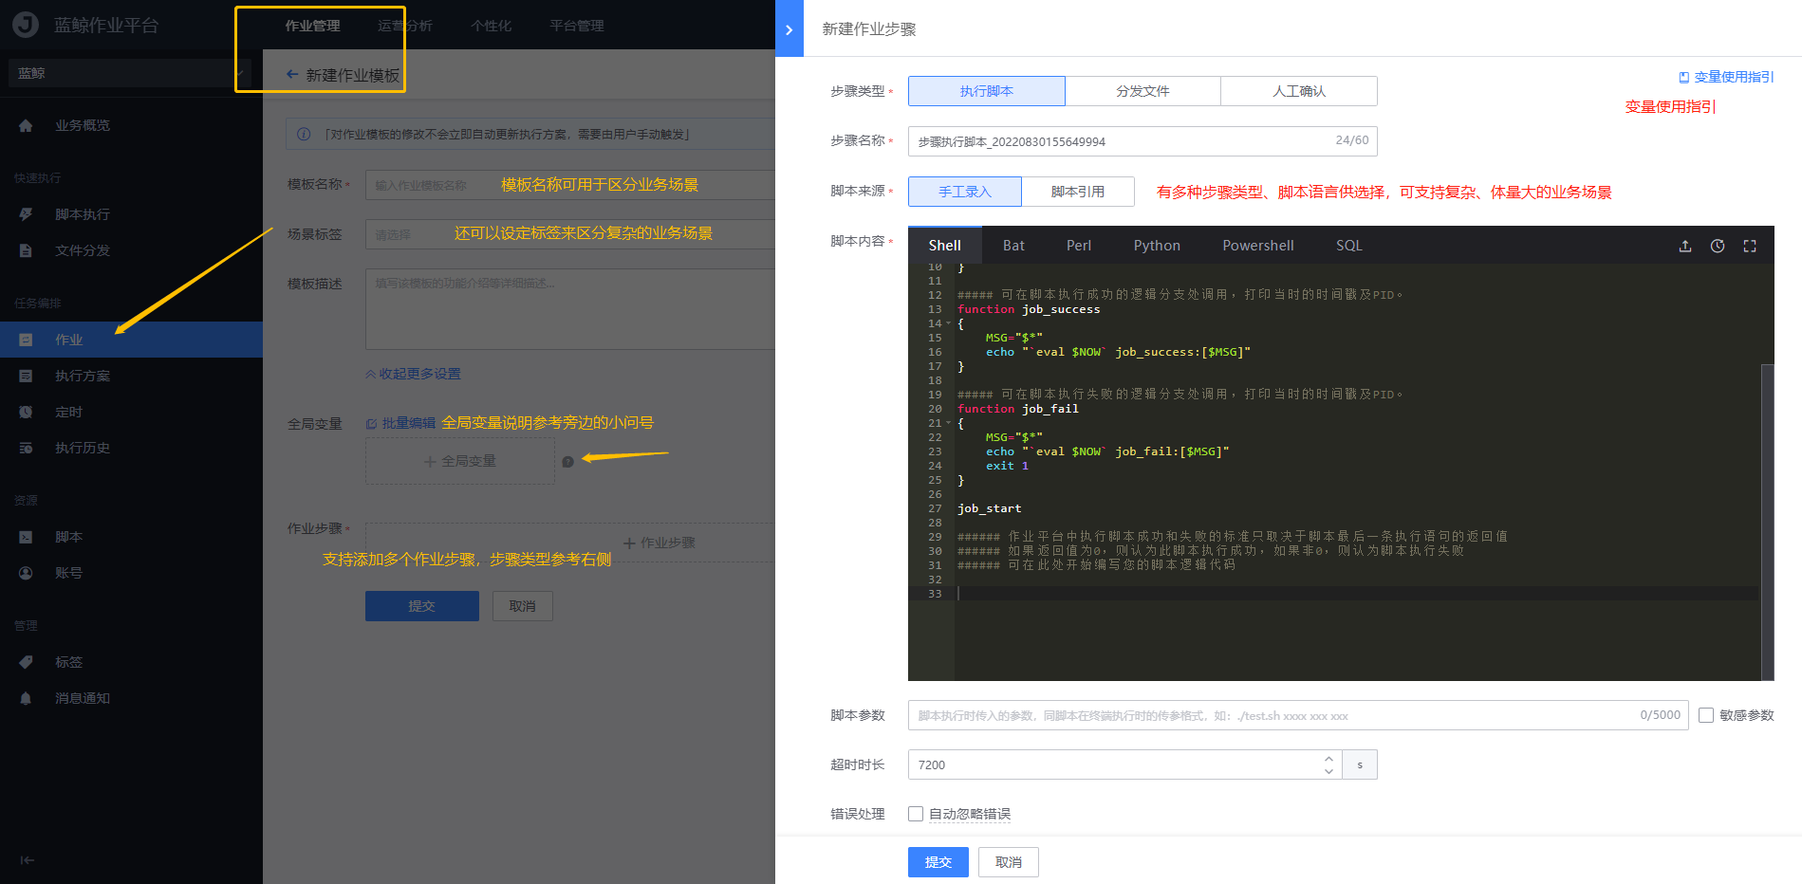Collapse the 新建作业步骤 side panel arrow

tap(789, 29)
